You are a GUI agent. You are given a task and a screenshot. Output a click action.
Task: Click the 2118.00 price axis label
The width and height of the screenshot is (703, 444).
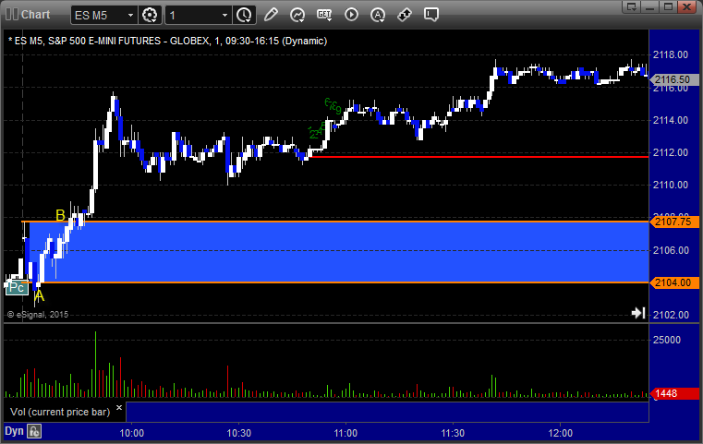coord(671,54)
